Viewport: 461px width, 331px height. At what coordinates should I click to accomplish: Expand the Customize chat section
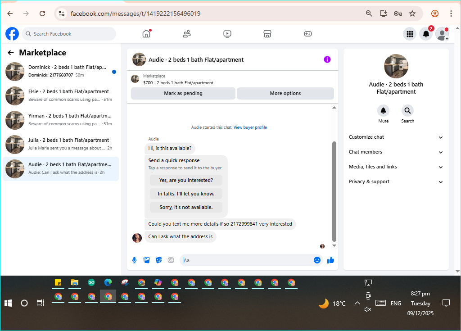click(x=396, y=137)
